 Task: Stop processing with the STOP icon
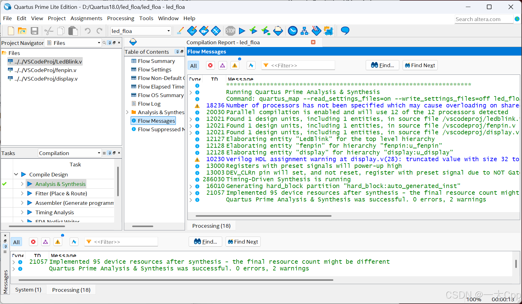pos(230,31)
